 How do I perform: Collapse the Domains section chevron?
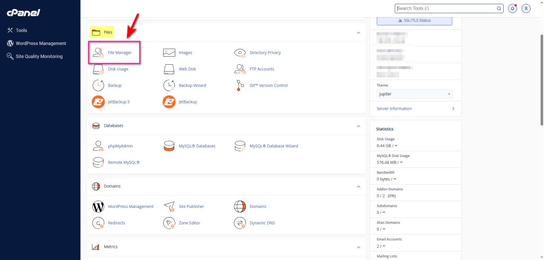(x=359, y=187)
